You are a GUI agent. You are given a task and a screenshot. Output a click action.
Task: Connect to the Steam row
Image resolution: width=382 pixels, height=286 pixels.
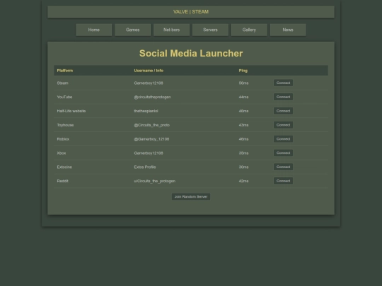pos(284,83)
